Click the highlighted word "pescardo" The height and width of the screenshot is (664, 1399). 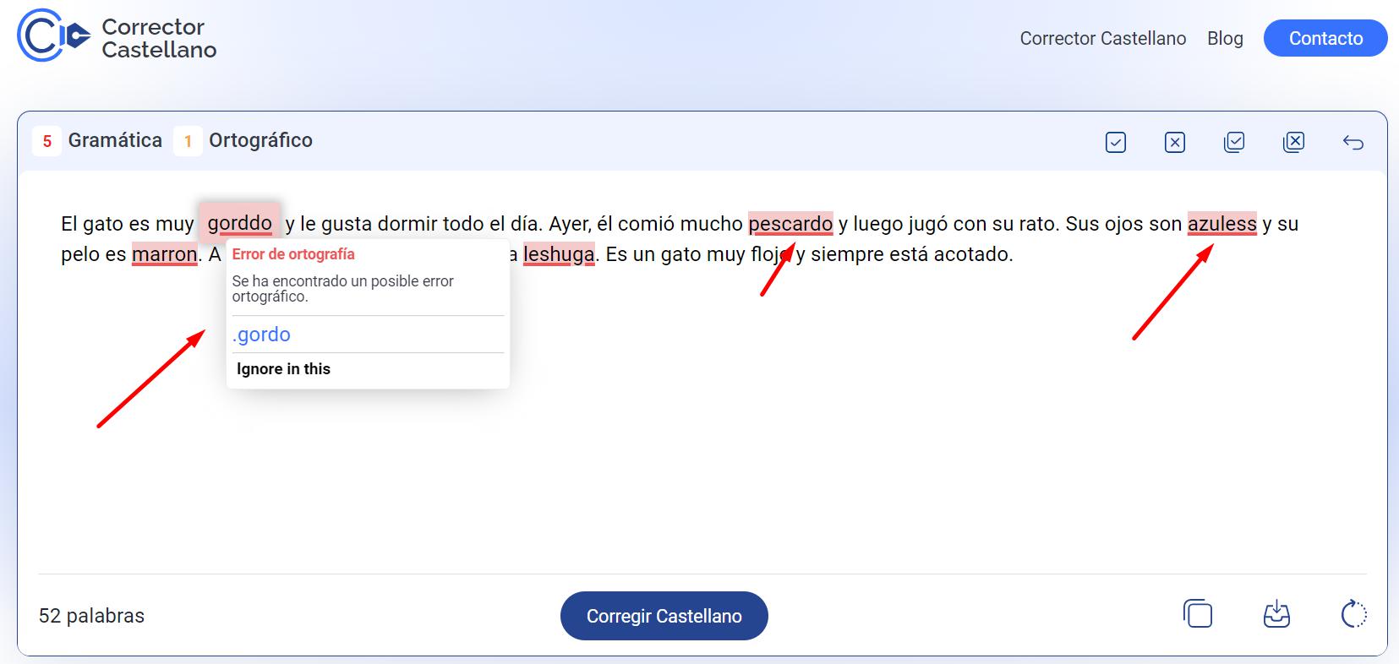[x=790, y=224]
